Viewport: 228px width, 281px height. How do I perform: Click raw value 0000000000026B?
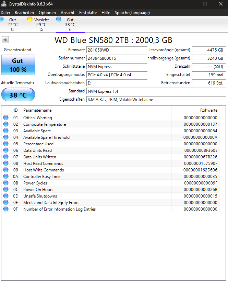click(201, 190)
